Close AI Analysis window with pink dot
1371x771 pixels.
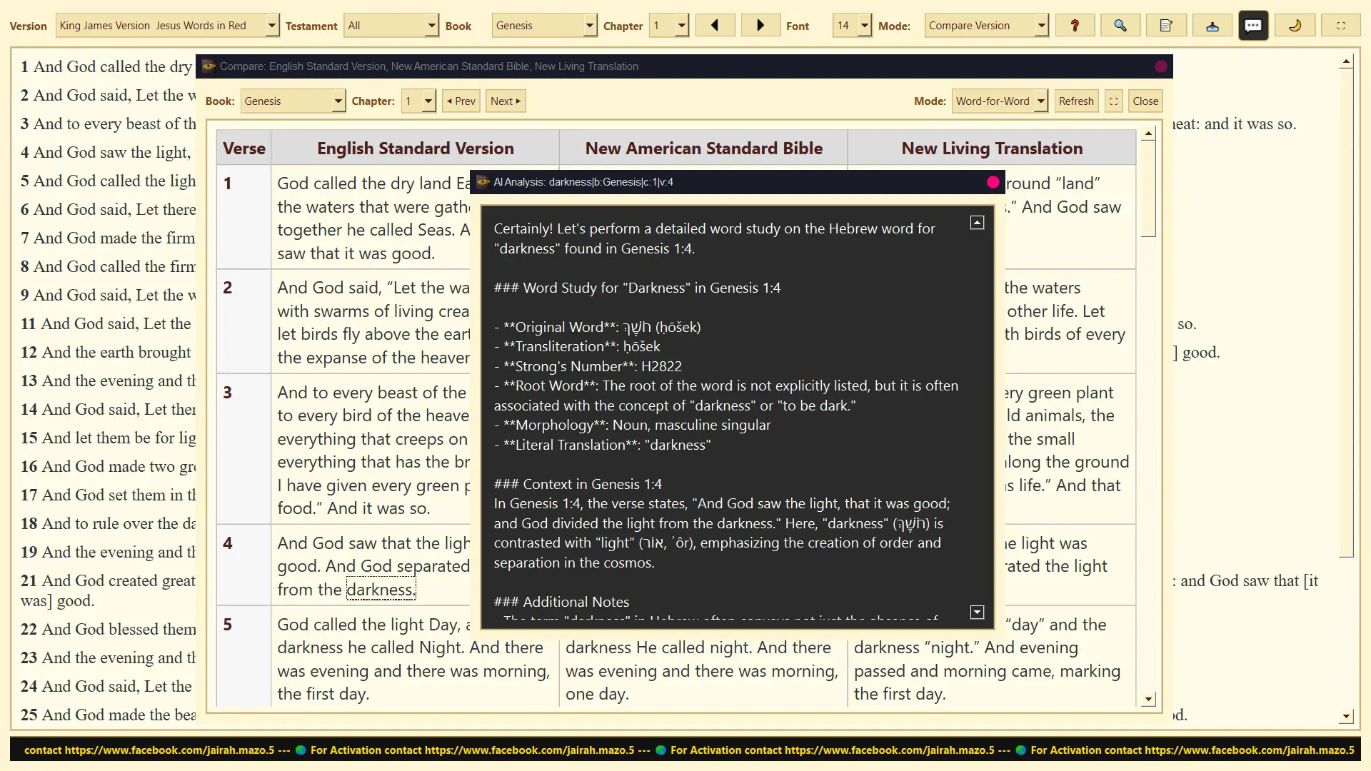click(x=993, y=182)
